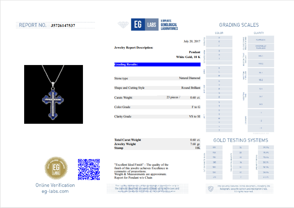Select report number J5726147537
Screen dimensions: 294x208
(63, 26)
